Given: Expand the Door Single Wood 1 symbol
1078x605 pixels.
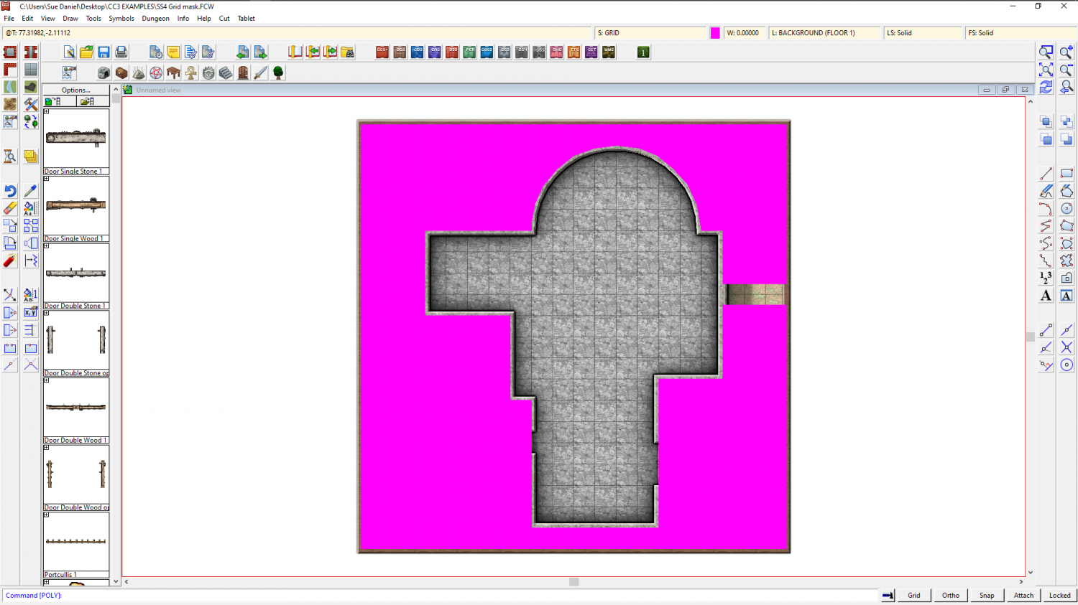Looking at the screenshot, I should 47,179.
